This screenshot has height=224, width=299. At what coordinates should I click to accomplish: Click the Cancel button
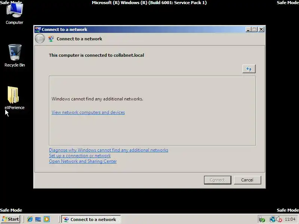[247, 180]
